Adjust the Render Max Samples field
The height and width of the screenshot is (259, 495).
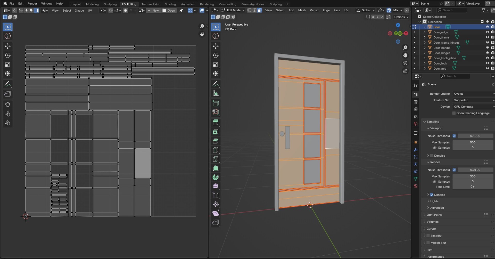click(473, 176)
